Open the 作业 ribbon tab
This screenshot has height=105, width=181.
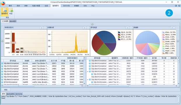click(93, 6)
